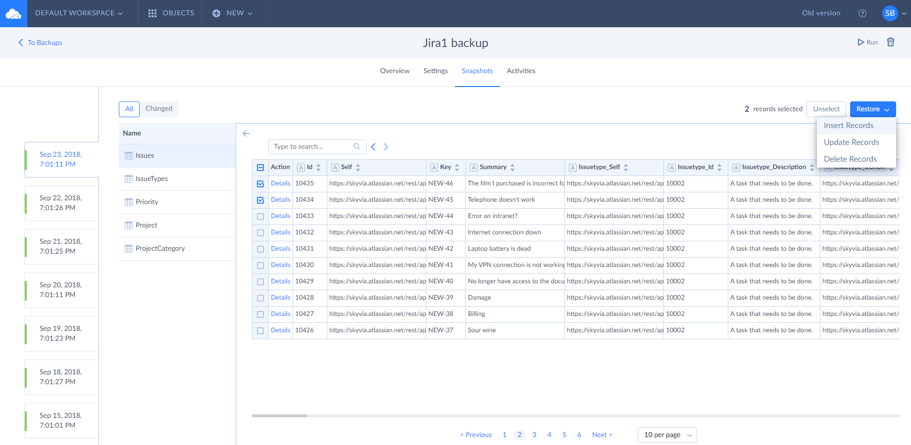Viewport: 911px width, 445px height.
Task: Click the IssueTypes table icon
Action: (x=129, y=179)
